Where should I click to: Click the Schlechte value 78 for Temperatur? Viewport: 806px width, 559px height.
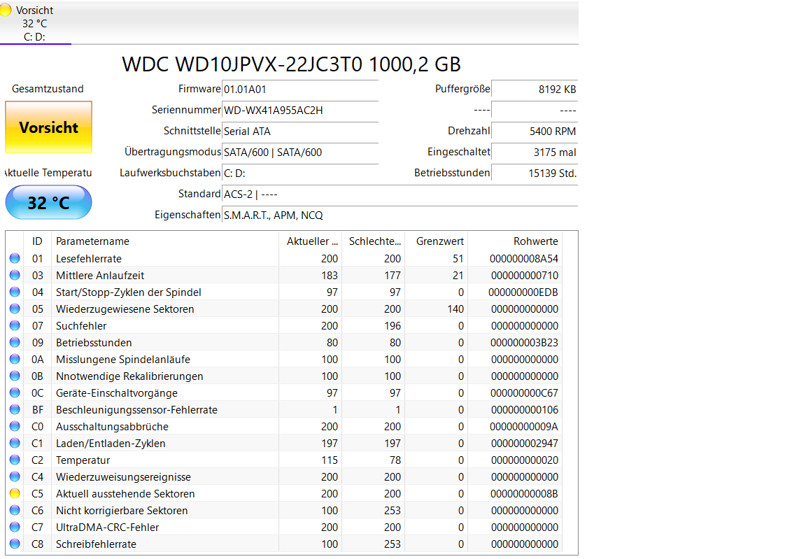[395, 460]
